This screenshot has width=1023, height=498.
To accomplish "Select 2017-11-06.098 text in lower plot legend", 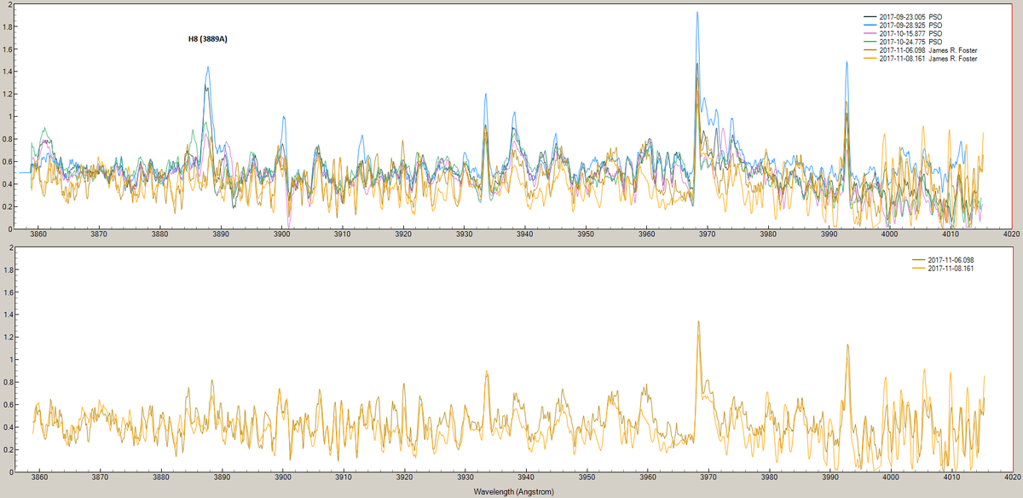I will pos(950,260).
